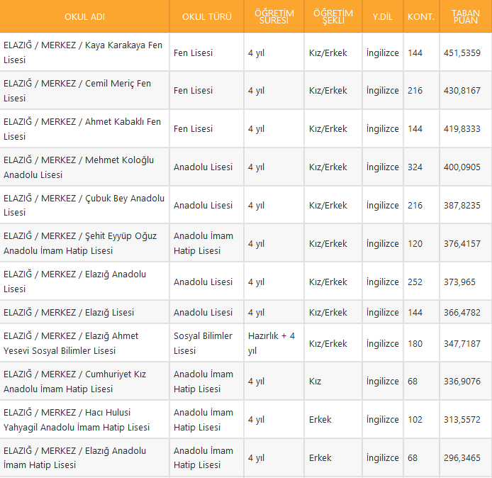Open Cumhuriyet Kız Anadolu İmam Hatip Lisesi
The height and width of the screenshot is (478, 492).
coord(74,382)
